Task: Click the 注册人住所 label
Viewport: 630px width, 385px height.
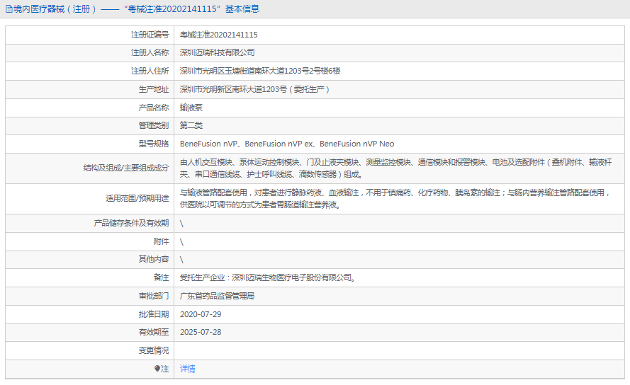Action: tap(150, 71)
